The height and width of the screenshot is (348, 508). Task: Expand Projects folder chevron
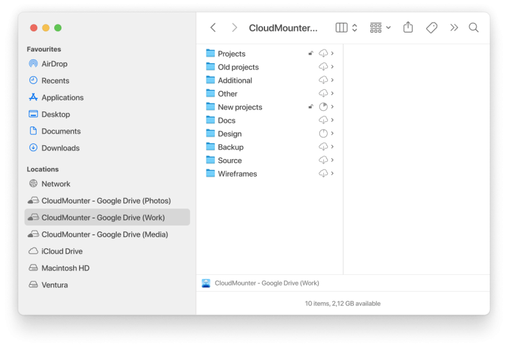pos(332,53)
